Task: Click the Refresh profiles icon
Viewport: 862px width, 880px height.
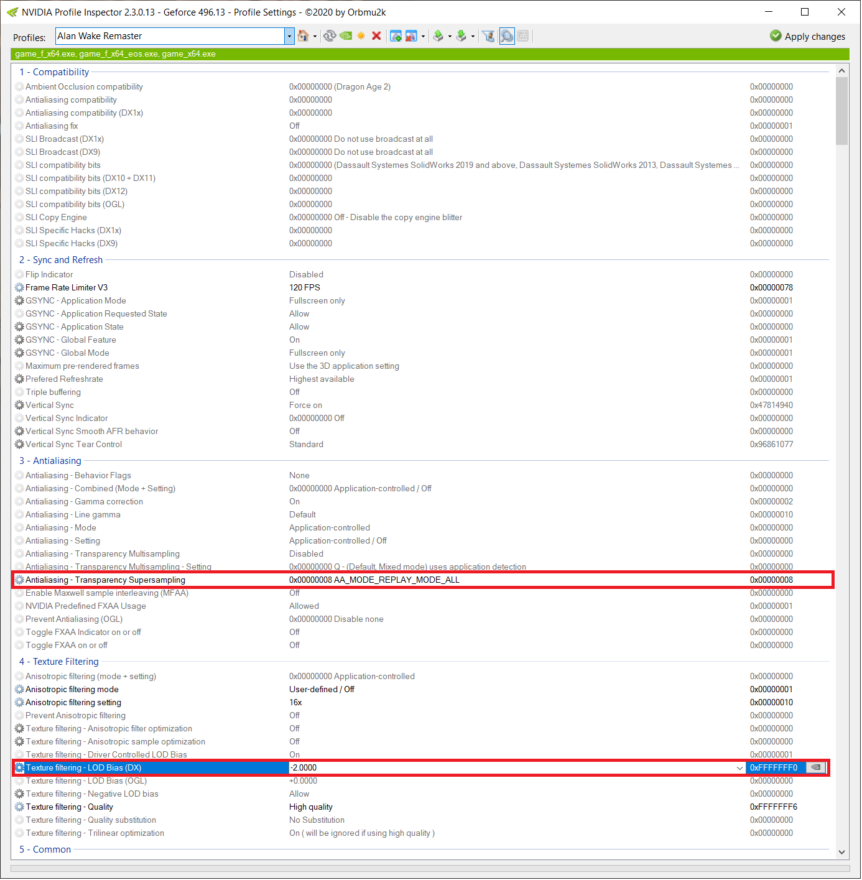Action: [330, 36]
